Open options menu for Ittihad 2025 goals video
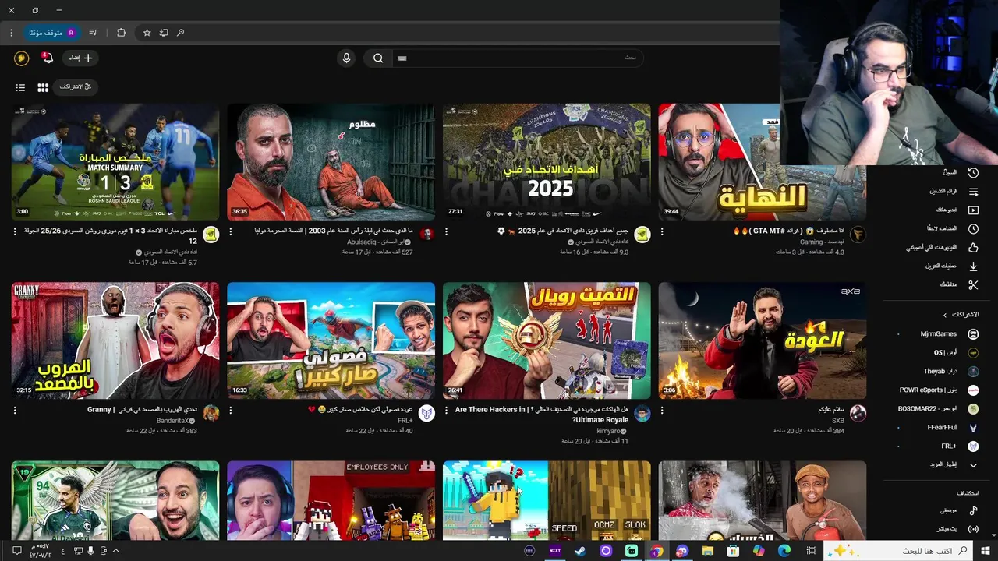The image size is (998, 561). (446, 231)
